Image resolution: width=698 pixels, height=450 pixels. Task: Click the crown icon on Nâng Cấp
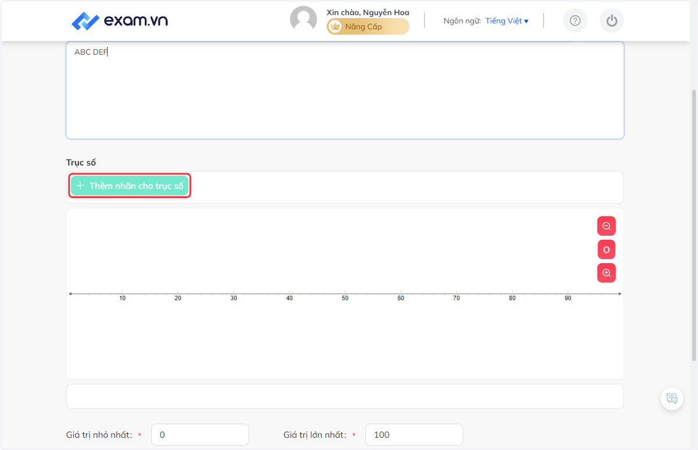(x=335, y=27)
